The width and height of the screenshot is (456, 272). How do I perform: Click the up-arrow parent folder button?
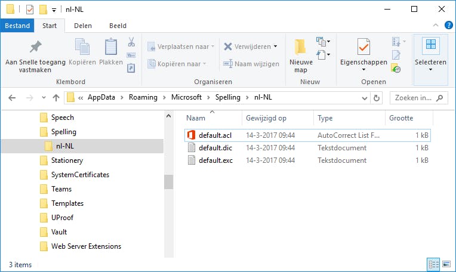click(56, 98)
